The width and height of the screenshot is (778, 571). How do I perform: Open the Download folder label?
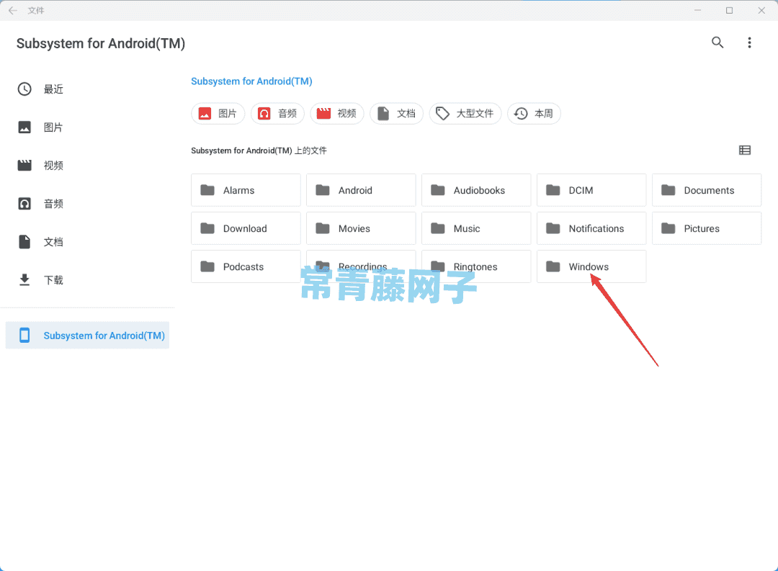tap(245, 229)
